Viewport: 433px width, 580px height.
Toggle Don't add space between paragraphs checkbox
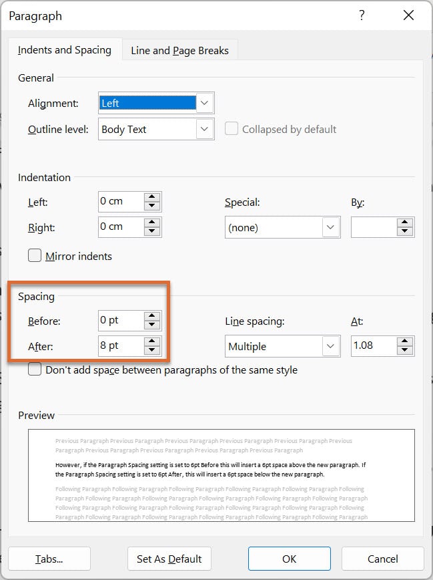[x=35, y=370]
